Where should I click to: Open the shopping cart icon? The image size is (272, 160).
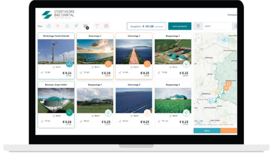tap(86, 26)
